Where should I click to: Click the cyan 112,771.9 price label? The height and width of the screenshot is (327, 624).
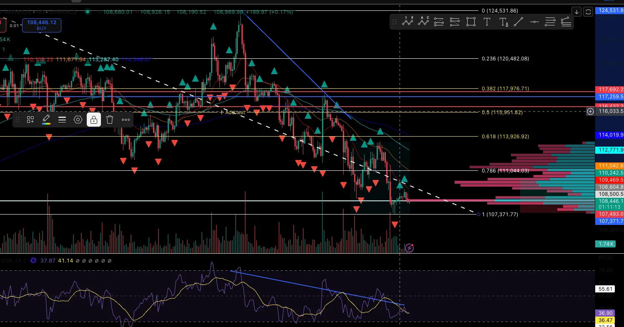[610, 150]
